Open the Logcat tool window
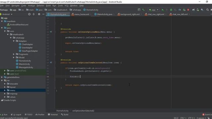The height and width of the screenshot is (119, 212). 16,115
